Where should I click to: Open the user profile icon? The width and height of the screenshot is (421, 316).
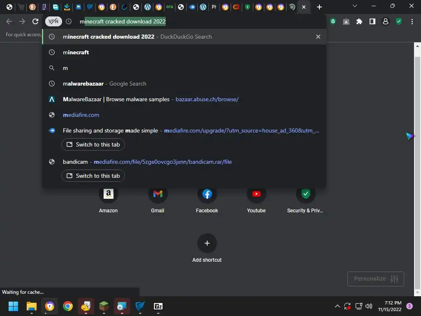pyautogui.click(x=386, y=21)
